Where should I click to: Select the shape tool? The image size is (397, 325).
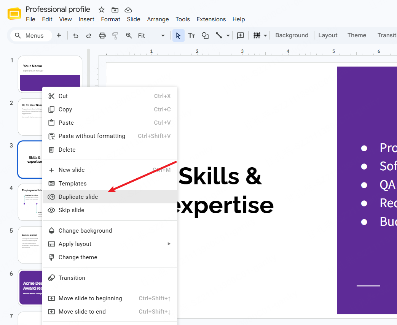pos(205,36)
